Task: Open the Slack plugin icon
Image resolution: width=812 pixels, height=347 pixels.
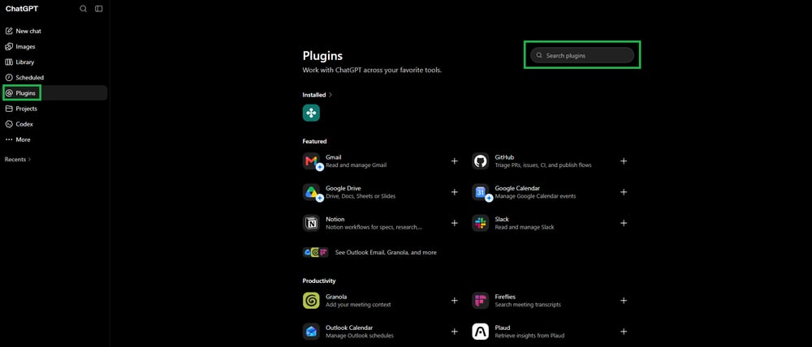Action: coord(480,224)
